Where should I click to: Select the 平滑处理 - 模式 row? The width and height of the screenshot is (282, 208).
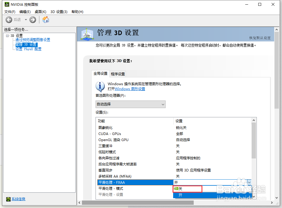(x=135, y=189)
